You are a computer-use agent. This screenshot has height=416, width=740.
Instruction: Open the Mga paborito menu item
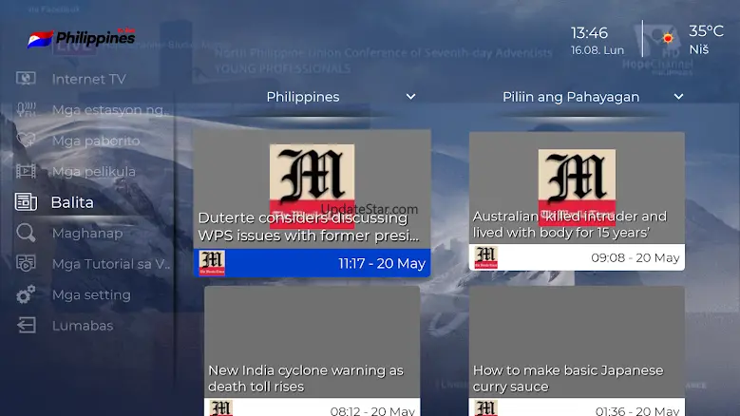point(96,141)
